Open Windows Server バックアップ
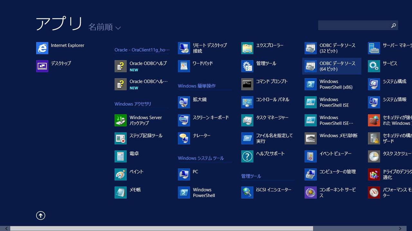 point(138,120)
